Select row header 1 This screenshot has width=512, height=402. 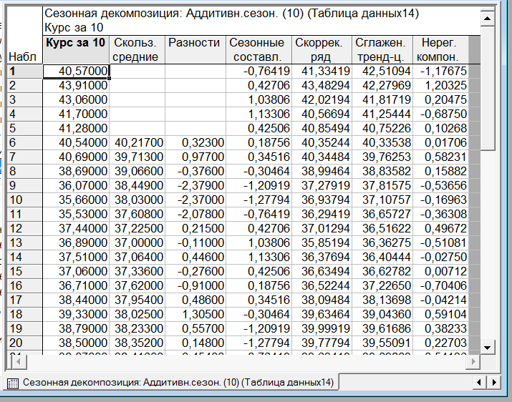[25, 71]
